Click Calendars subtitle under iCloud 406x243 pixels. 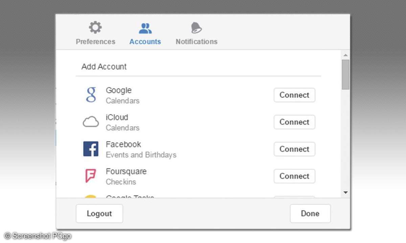coord(122,128)
